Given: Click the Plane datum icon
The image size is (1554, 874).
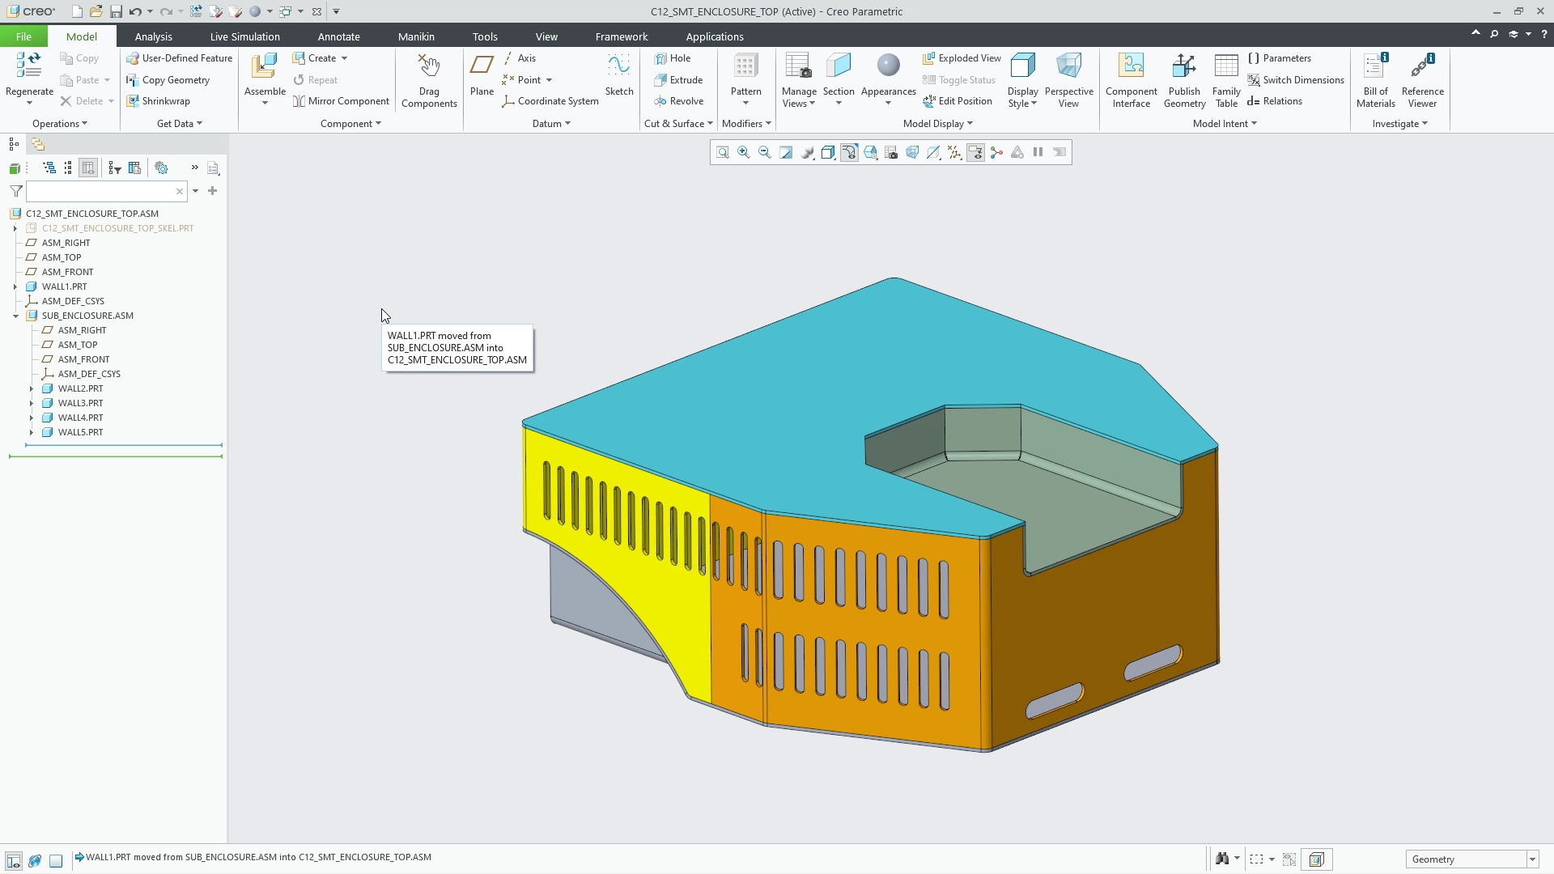Looking at the screenshot, I should click(482, 66).
